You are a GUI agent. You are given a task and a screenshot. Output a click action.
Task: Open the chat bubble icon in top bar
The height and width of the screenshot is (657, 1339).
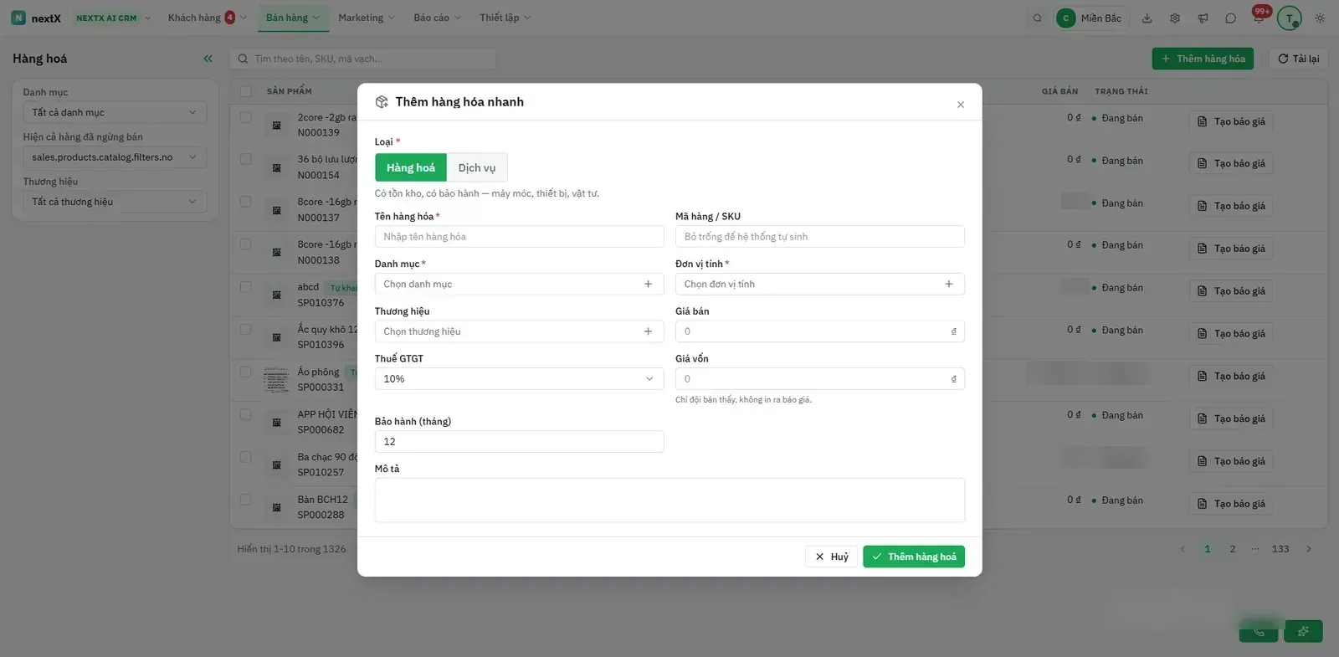(x=1230, y=18)
